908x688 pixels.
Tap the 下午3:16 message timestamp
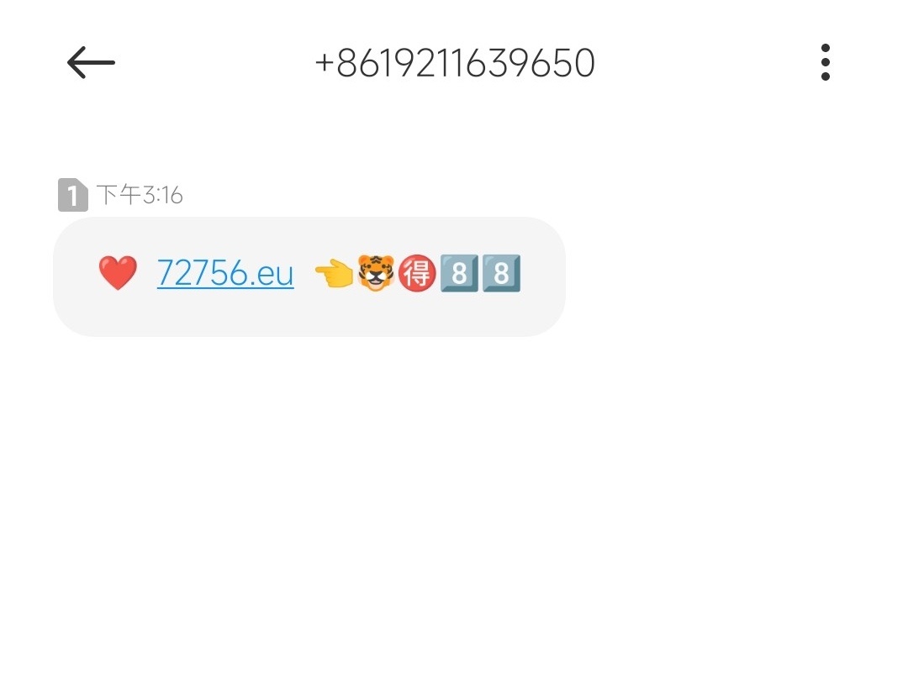pos(140,195)
